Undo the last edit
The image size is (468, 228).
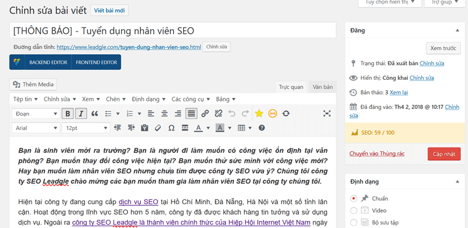[232, 113]
